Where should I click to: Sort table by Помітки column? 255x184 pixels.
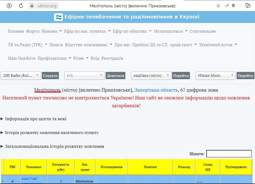click(x=150, y=167)
